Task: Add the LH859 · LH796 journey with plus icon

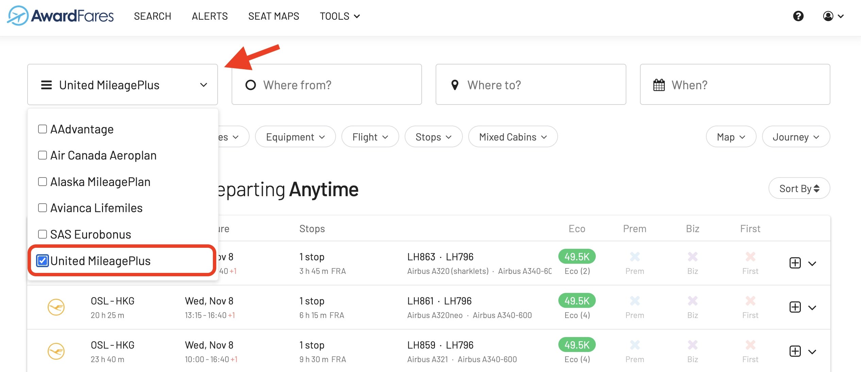Action: click(795, 351)
